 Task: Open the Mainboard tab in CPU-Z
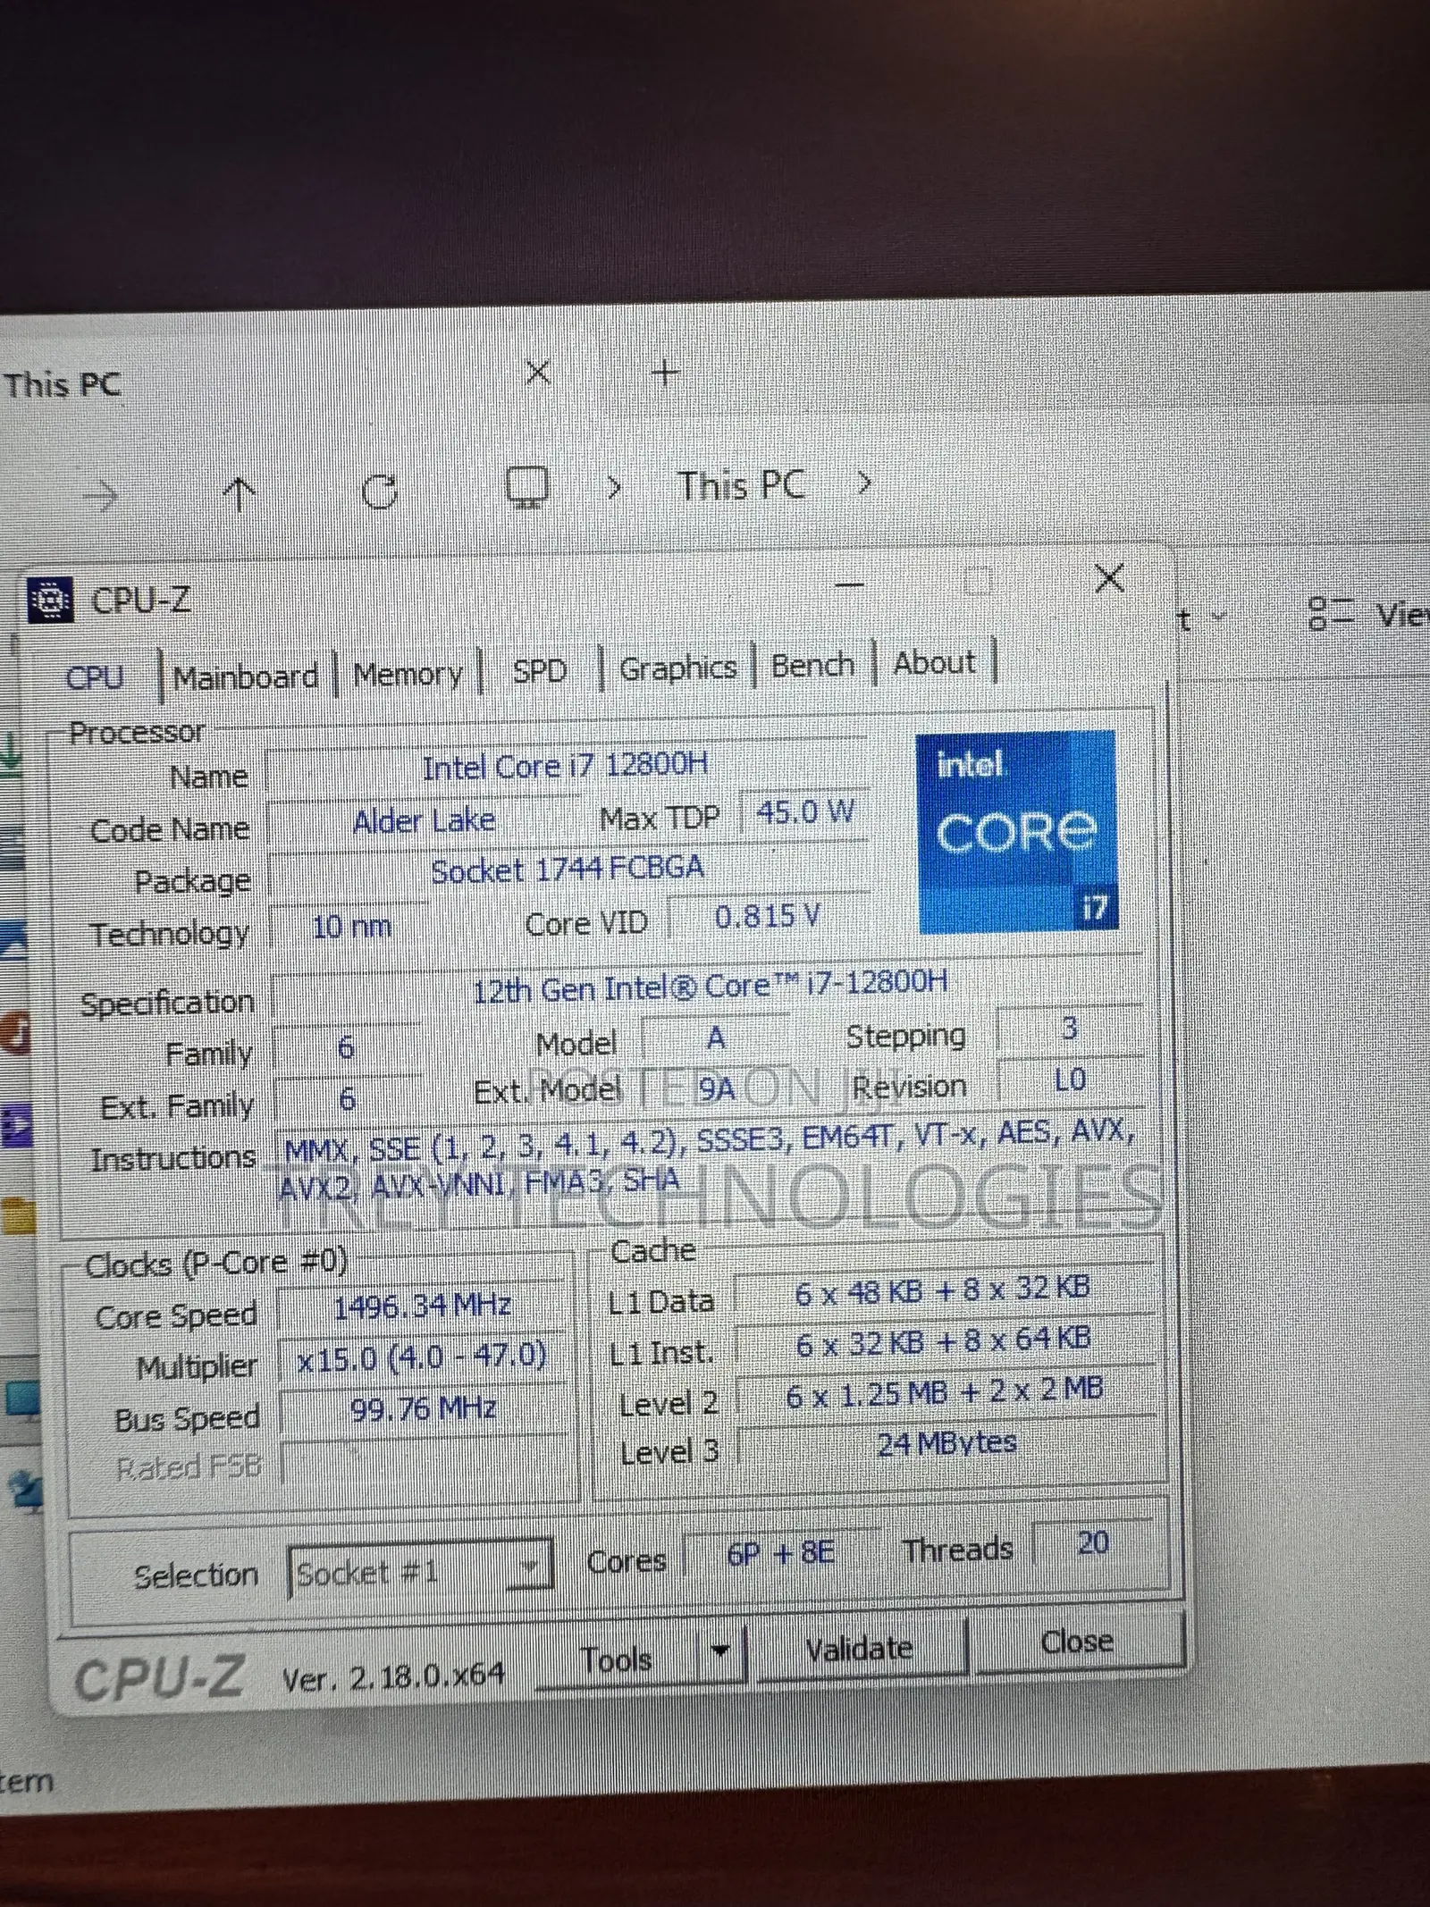point(246,676)
